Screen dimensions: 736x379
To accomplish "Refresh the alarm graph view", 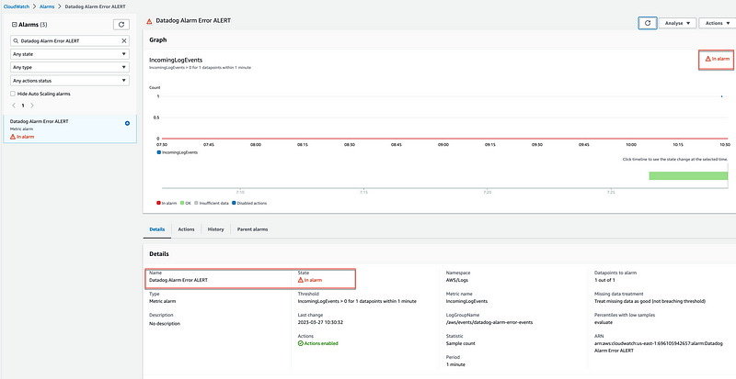I will coord(648,23).
